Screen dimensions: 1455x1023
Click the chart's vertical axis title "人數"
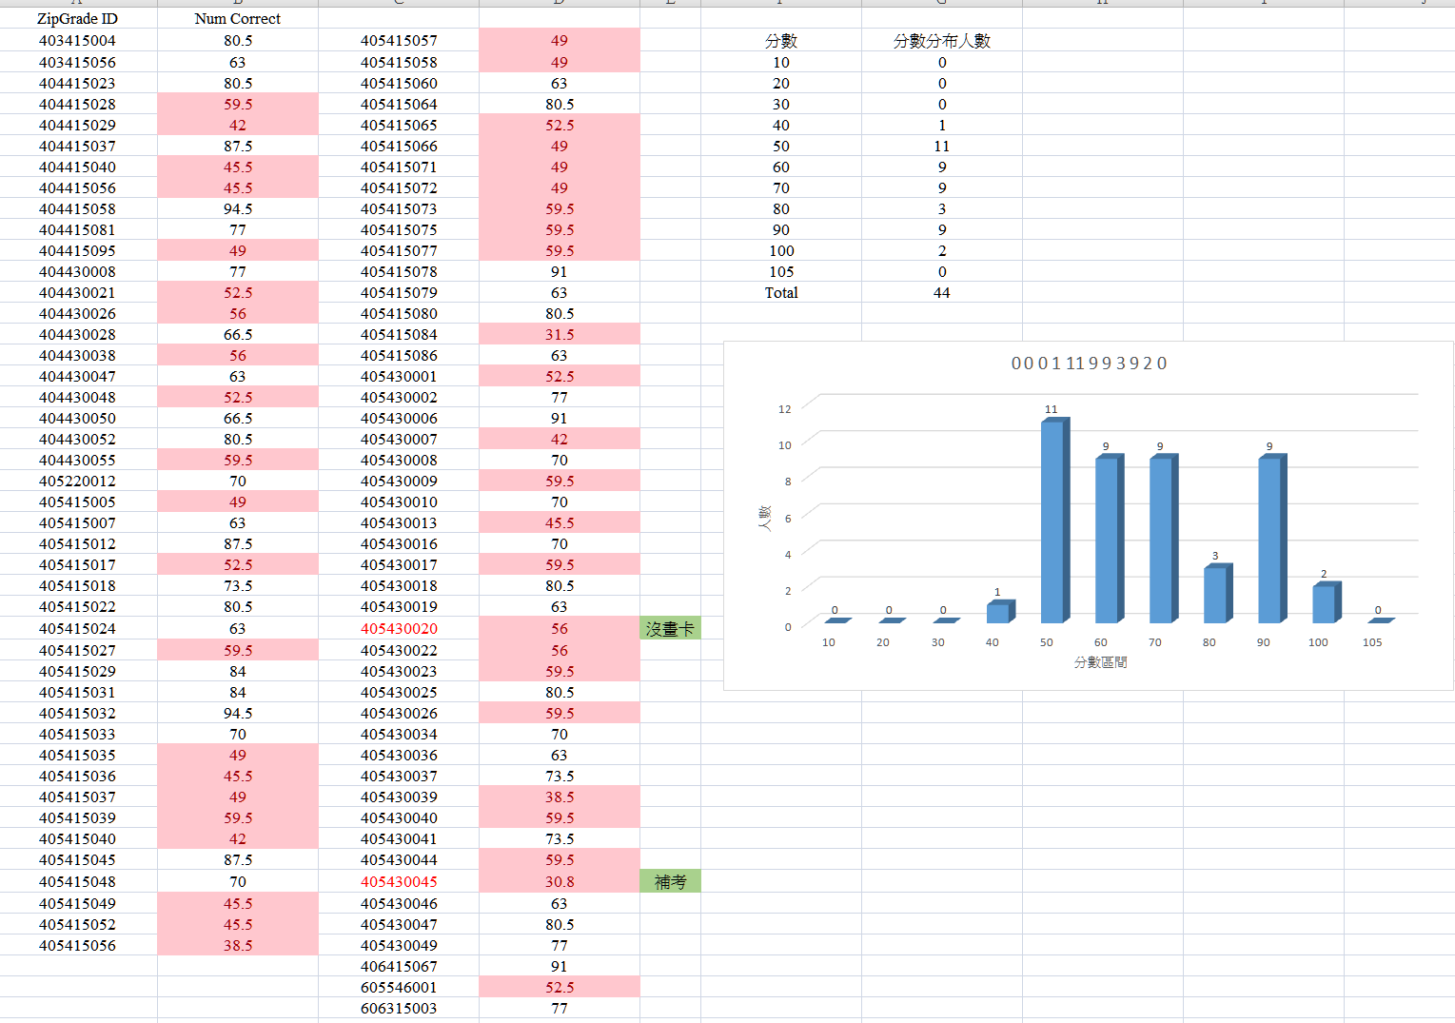coord(764,519)
